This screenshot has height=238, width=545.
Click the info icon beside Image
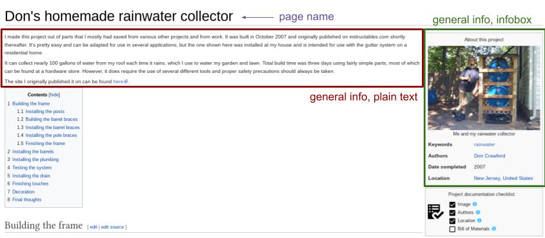click(x=475, y=204)
